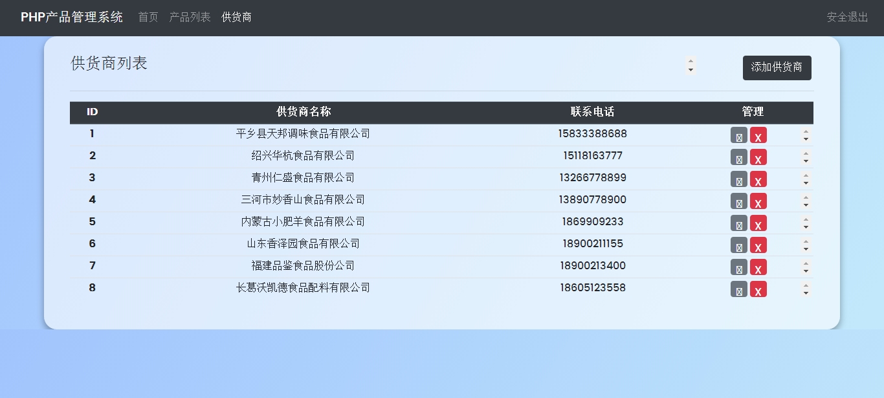Click the 添加供货商 button

pyautogui.click(x=777, y=67)
